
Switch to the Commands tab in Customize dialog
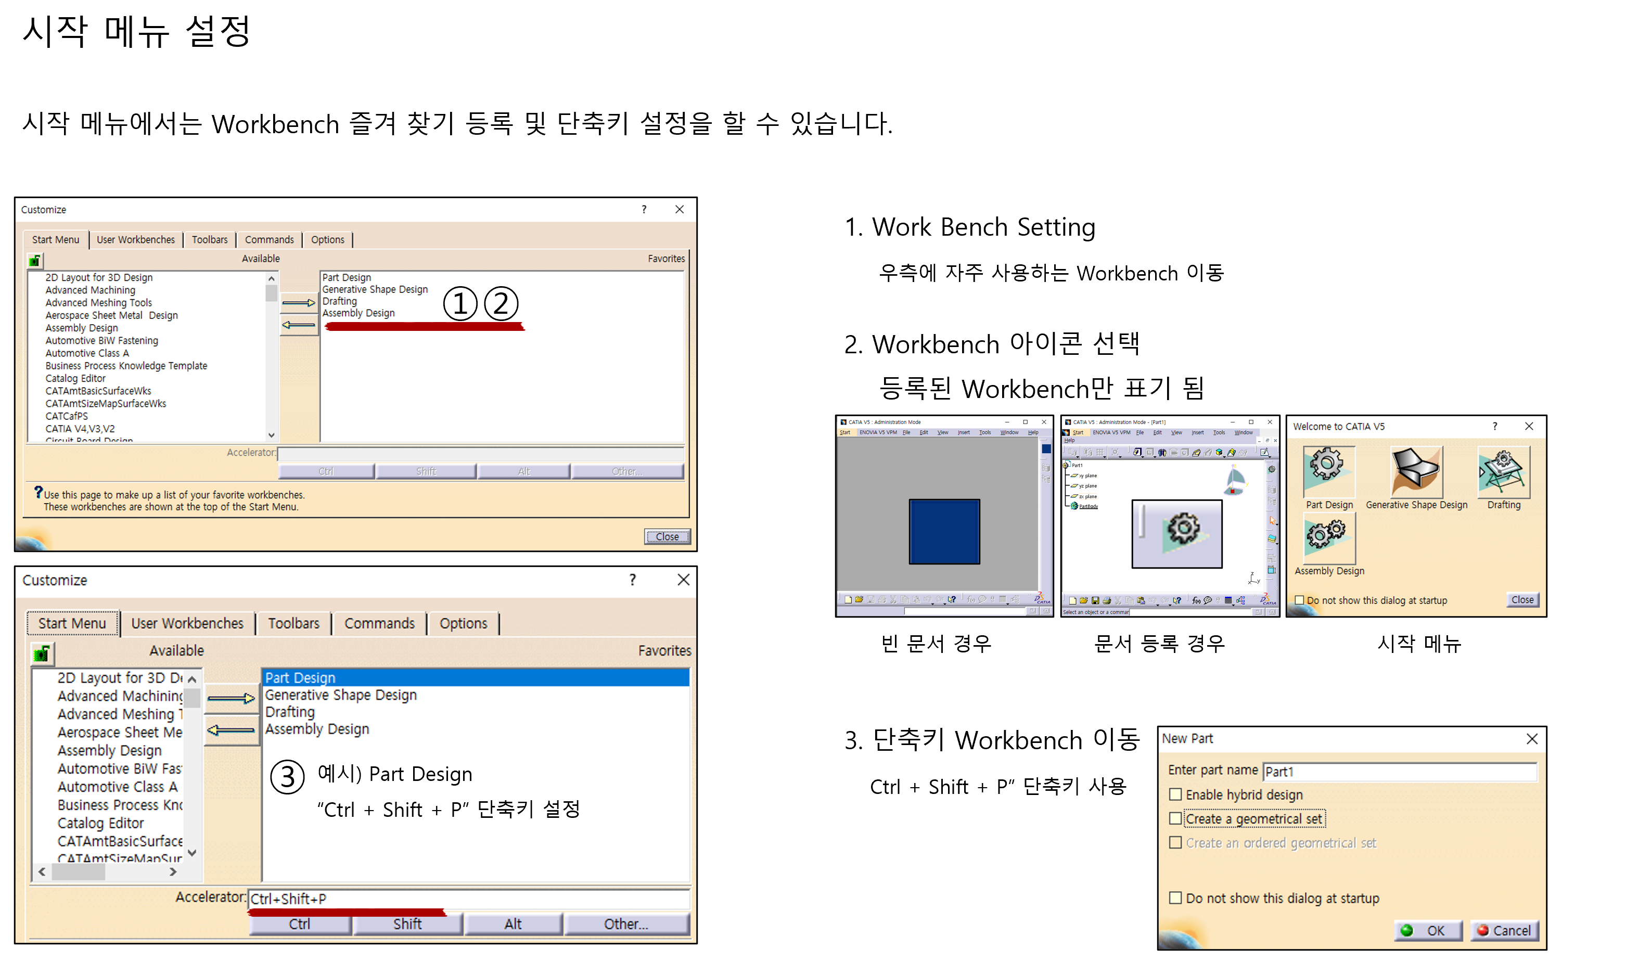point(270,240)
